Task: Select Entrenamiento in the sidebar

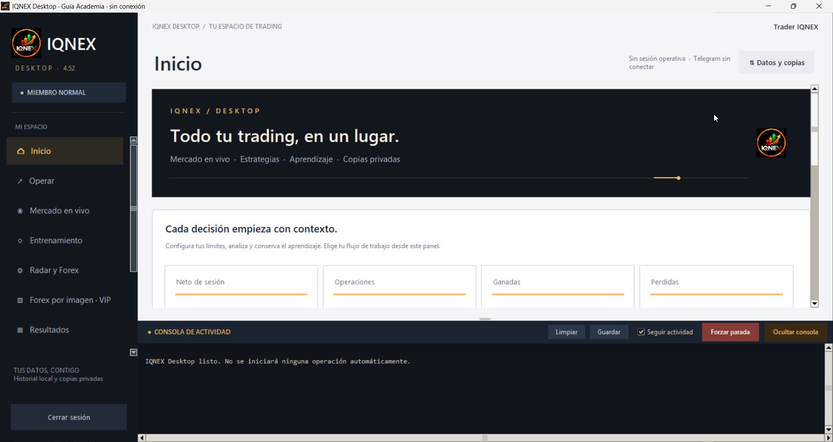Action: (65, 241)
